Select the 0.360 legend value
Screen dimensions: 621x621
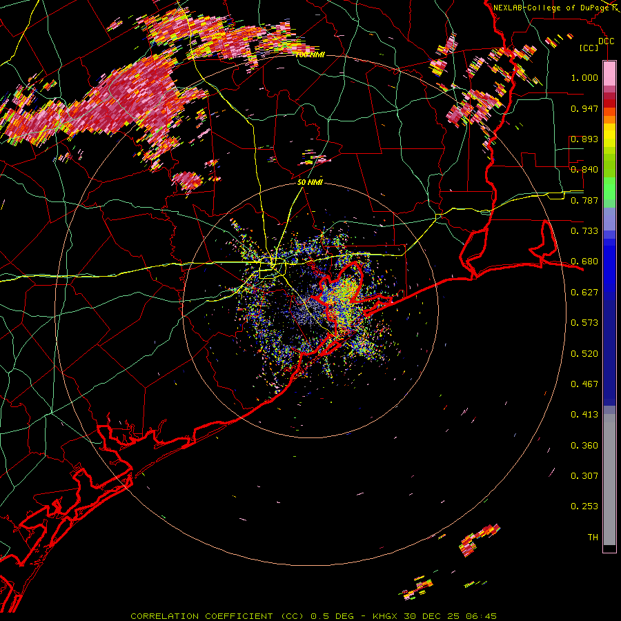584,446
